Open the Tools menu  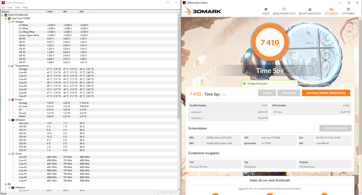pyautogui.click(x=17, y=7)
